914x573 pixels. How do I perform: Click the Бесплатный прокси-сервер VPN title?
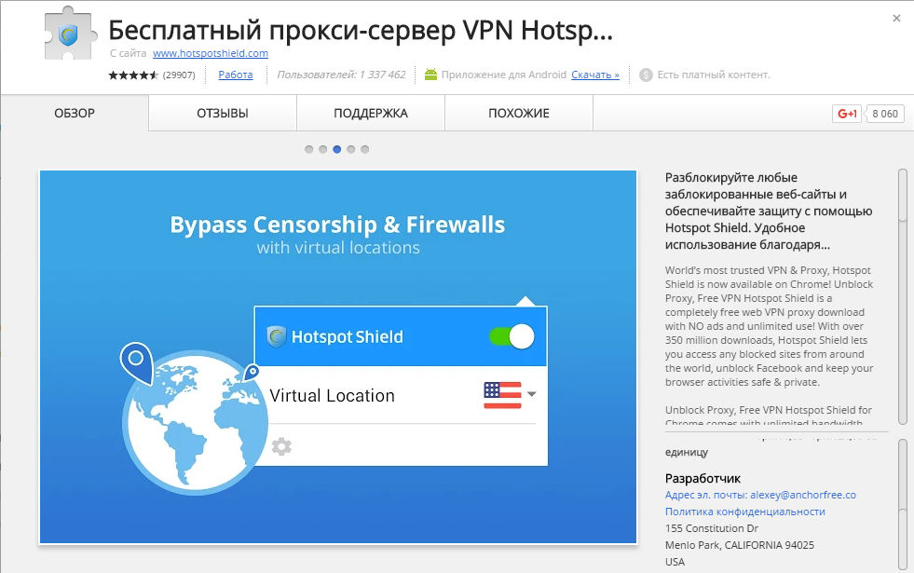point(361,31)
